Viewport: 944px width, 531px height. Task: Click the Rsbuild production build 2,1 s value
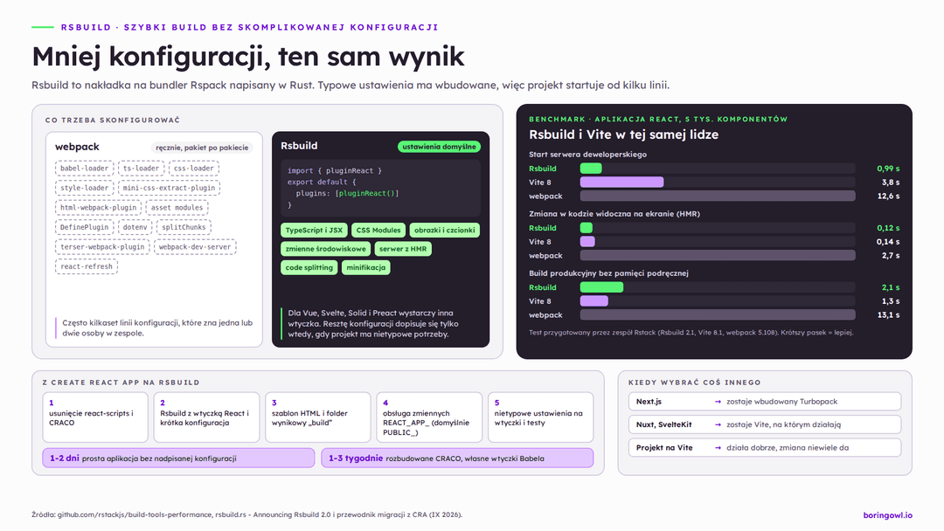tap(891, 287)
